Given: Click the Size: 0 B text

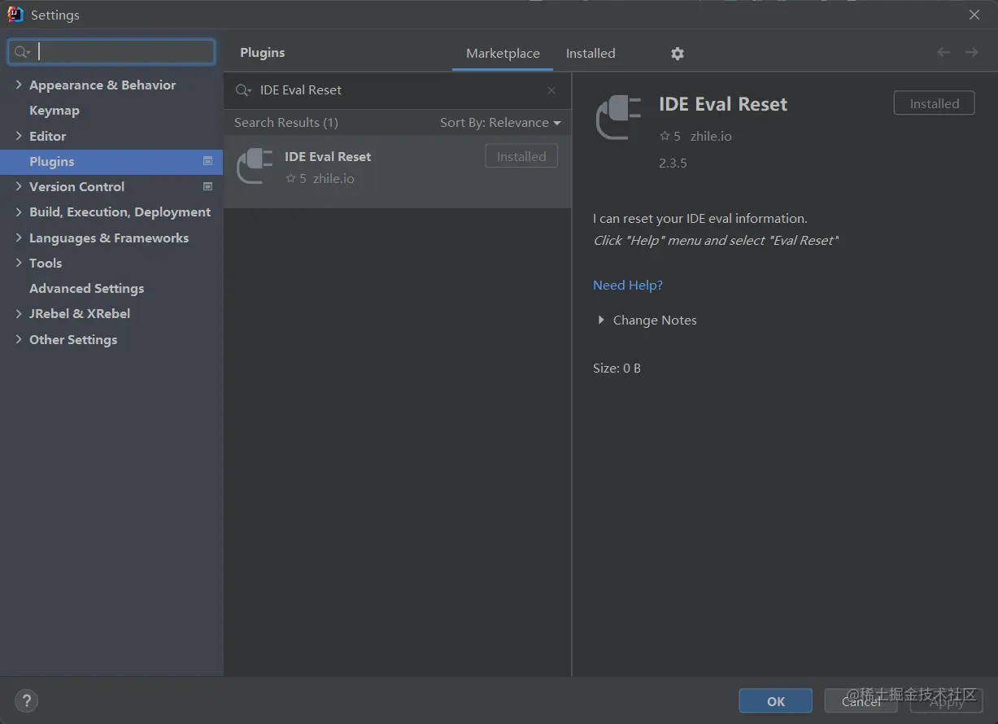Looking at the screenshot, I should point(617,369).
